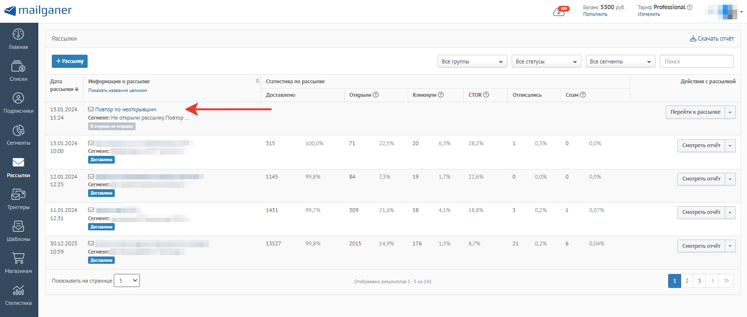The image size is (747, 317).
Task: Click the cloud download notifications icon
Action: click(559, 12)
